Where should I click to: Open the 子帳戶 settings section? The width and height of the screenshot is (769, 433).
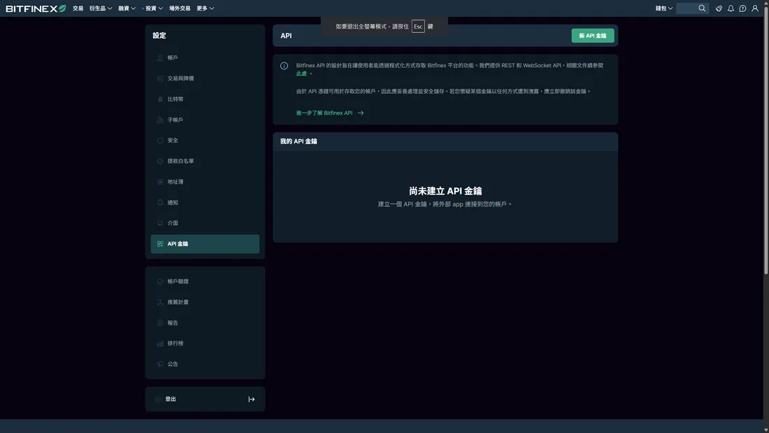point(205,120)
